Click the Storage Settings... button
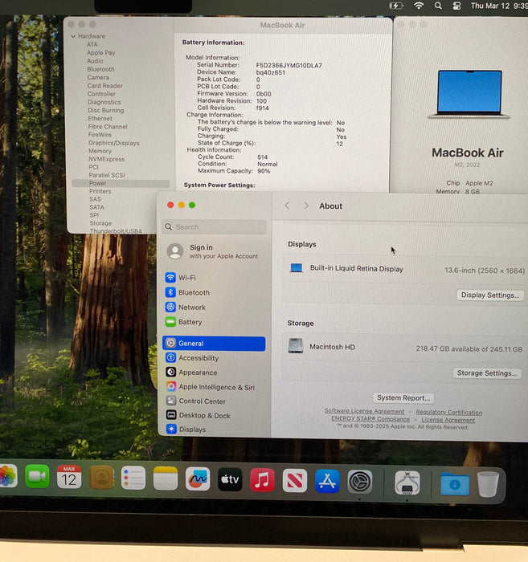 pos(487,373)
